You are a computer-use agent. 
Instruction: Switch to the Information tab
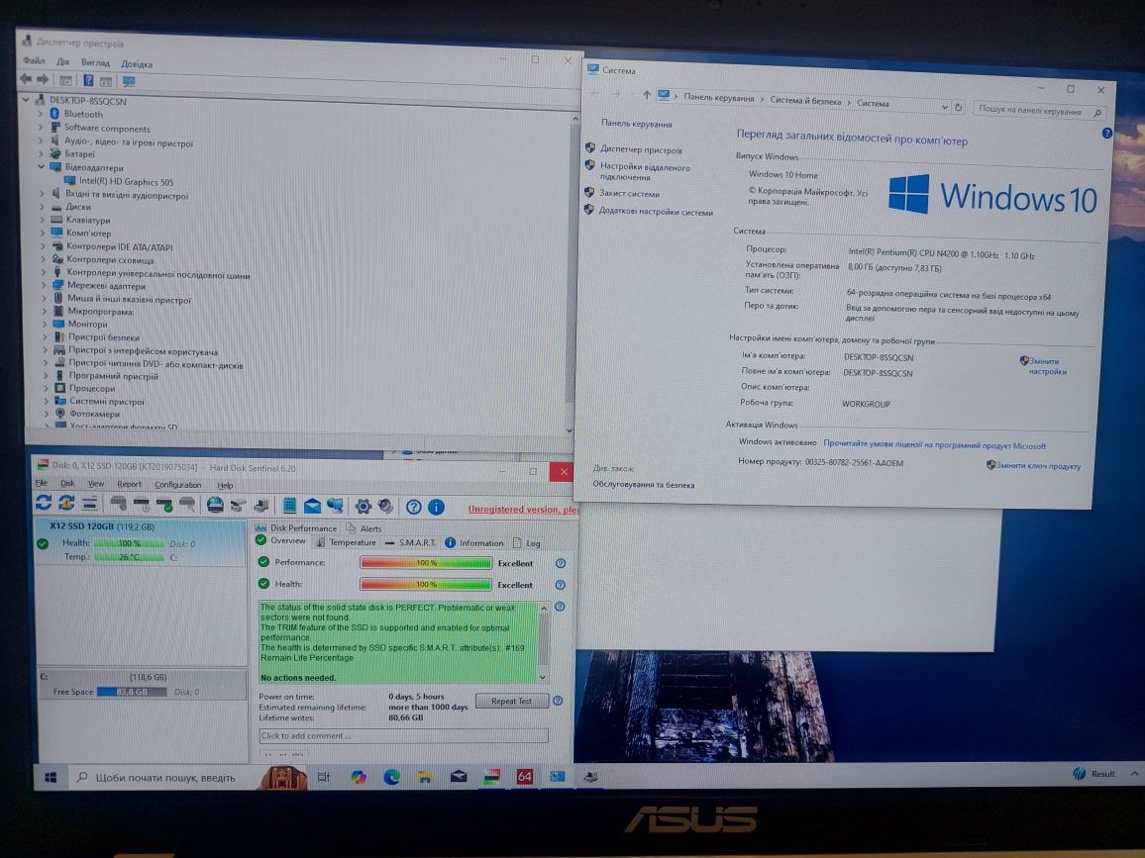[x=473, y=543]
